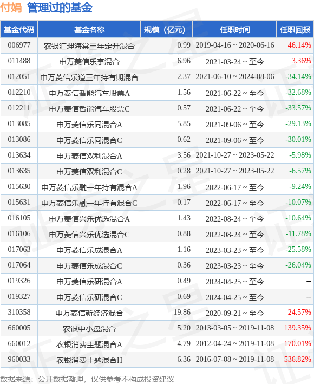Click the 管理过的基金 heading
The image size is (314, 384).
(x=60, y=8)
